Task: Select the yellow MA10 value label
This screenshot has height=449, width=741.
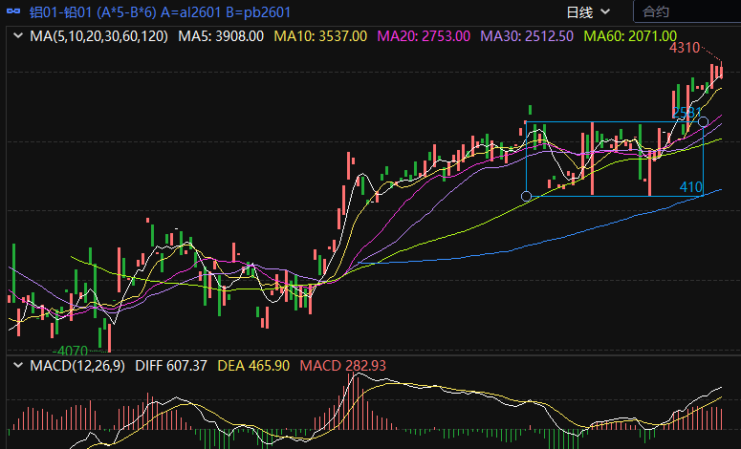Action: click(x=320, y=36)
